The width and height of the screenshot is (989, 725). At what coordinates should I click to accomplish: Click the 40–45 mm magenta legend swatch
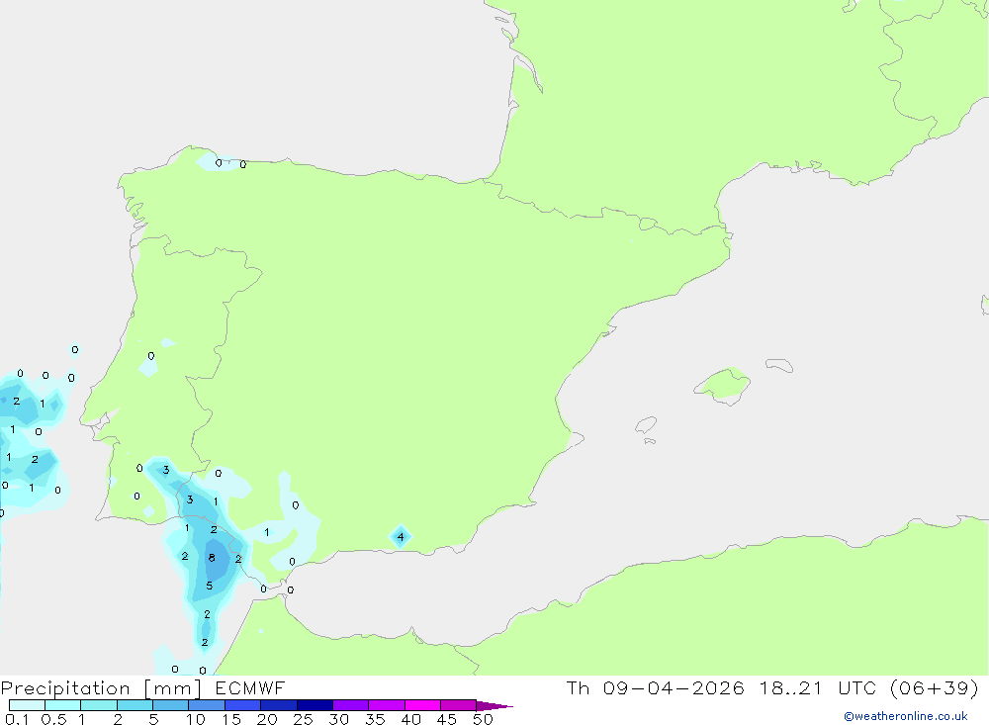click(422, 705)
